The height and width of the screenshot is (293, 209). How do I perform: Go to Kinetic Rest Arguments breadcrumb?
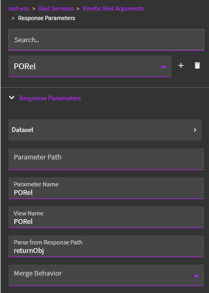point(113,8)
